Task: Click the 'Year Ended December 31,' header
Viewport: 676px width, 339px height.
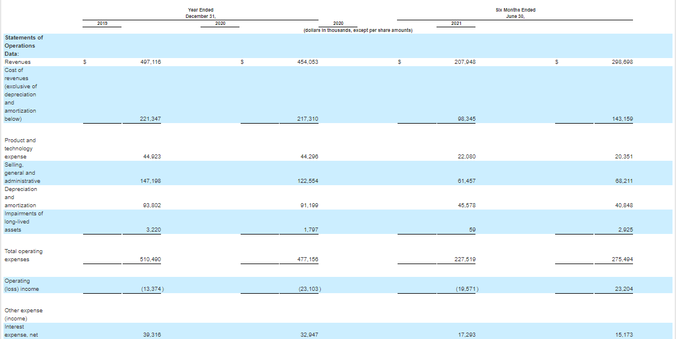Action: click(x=201, y=13)
